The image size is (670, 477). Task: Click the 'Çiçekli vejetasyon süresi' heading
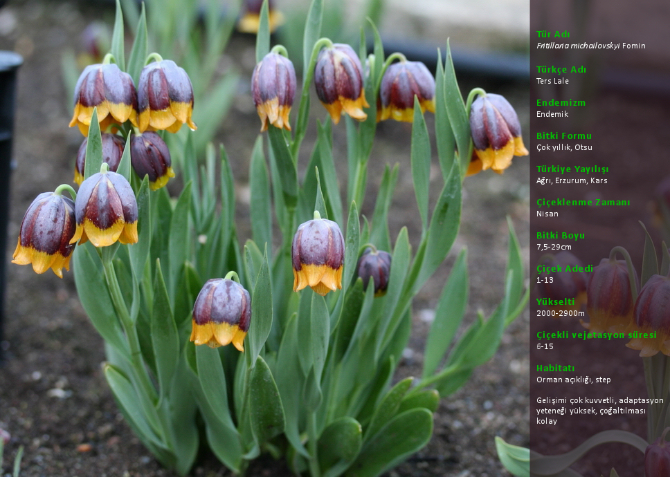596,335
